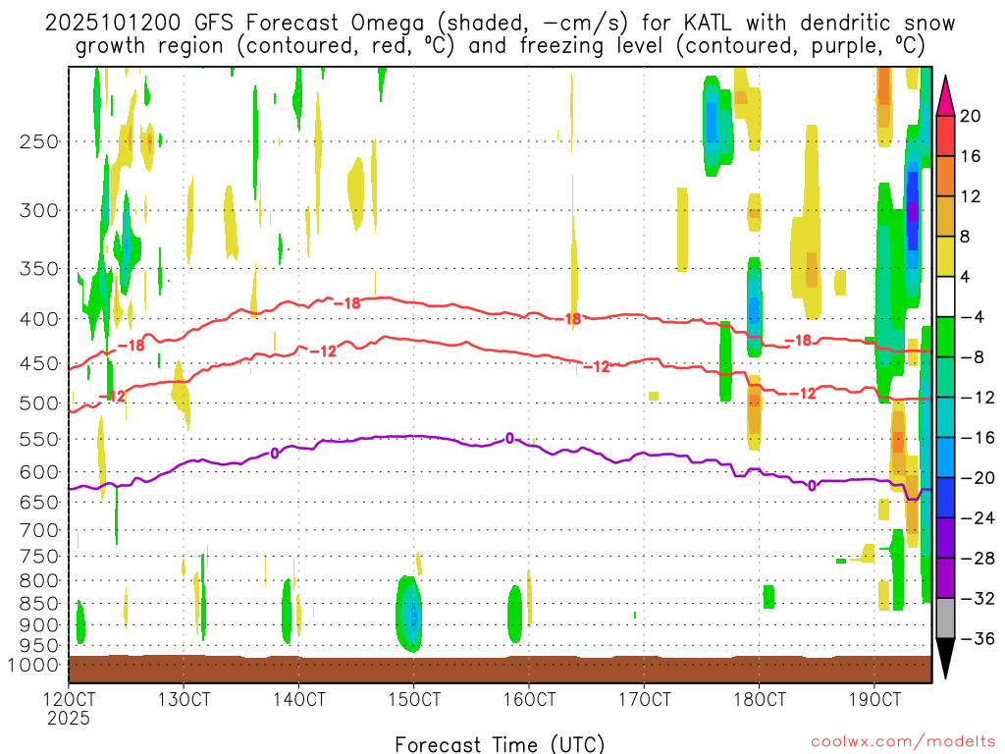Click the coolwx.com/modelts link

(903, 742)
